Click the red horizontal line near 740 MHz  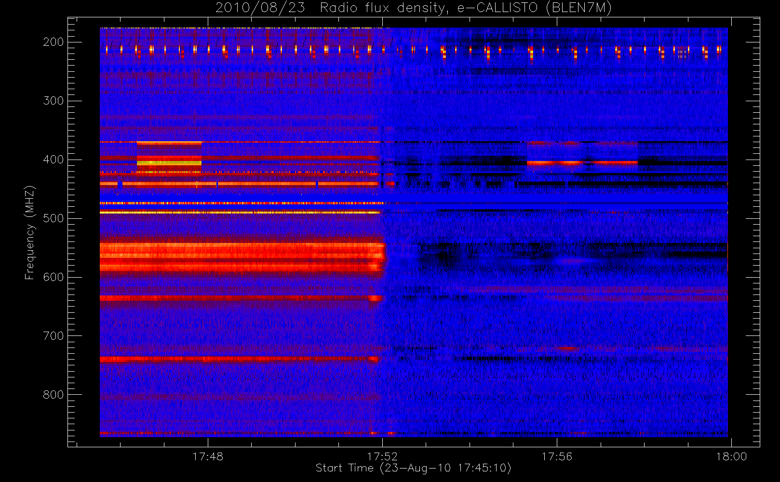coord(240,359)
